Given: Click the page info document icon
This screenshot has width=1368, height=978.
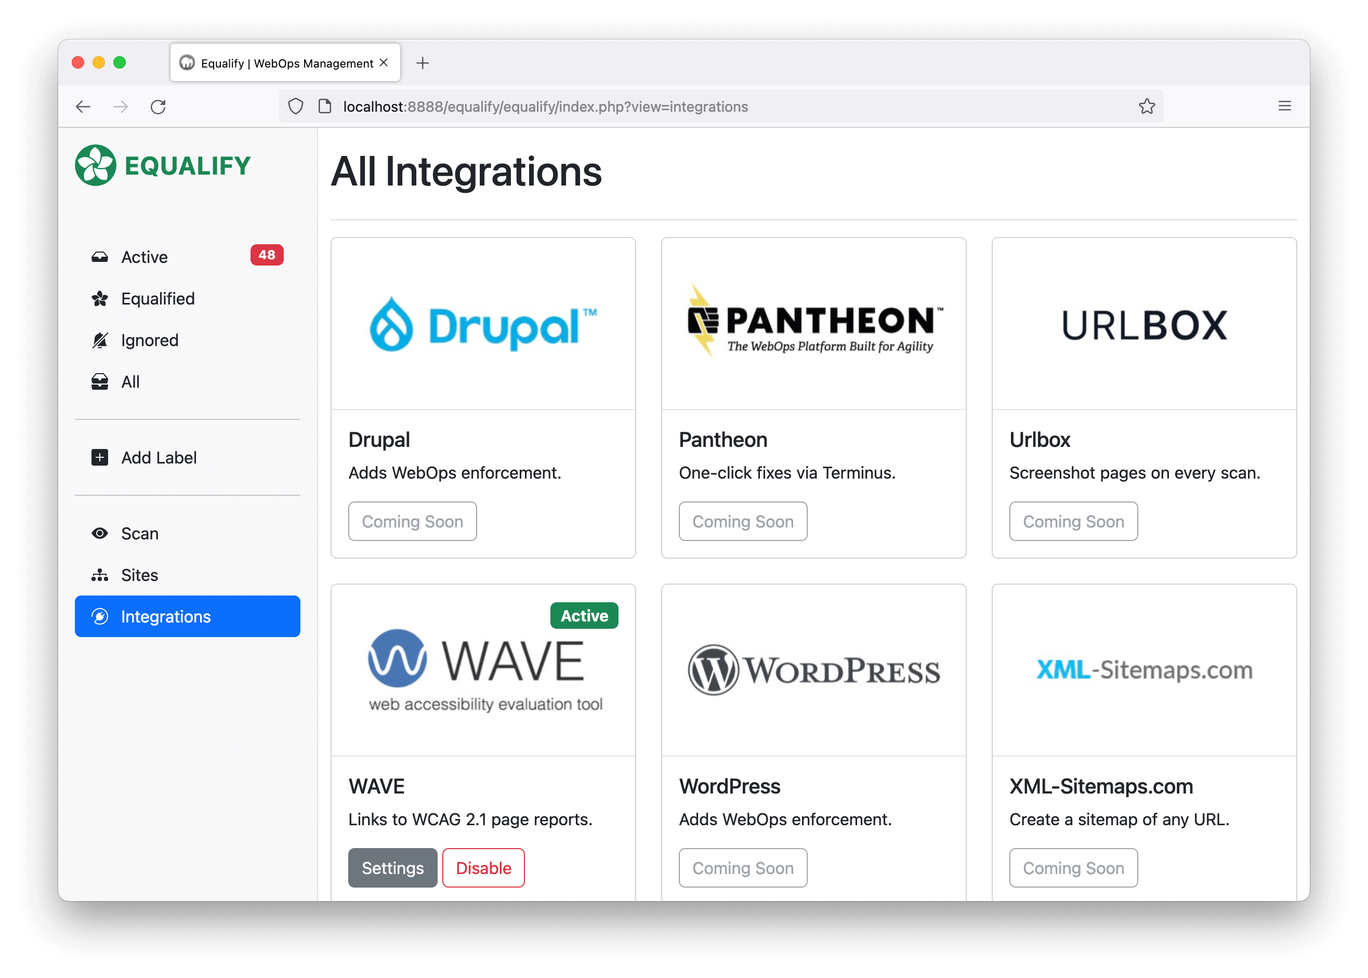Looking at the screenshot, I should click(x=325, y=107).
